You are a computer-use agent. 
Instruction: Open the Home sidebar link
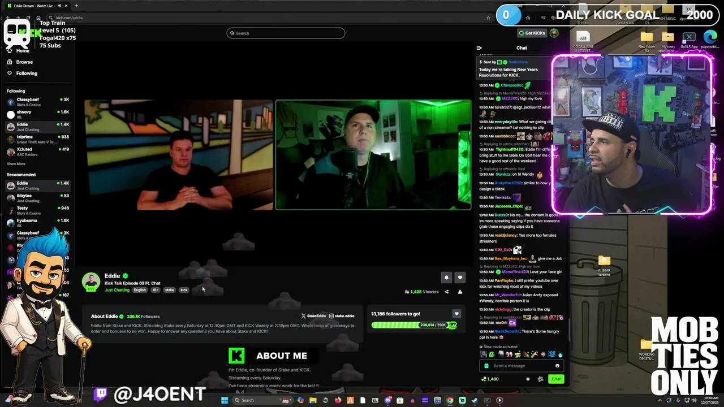click(x=23, y=51)
